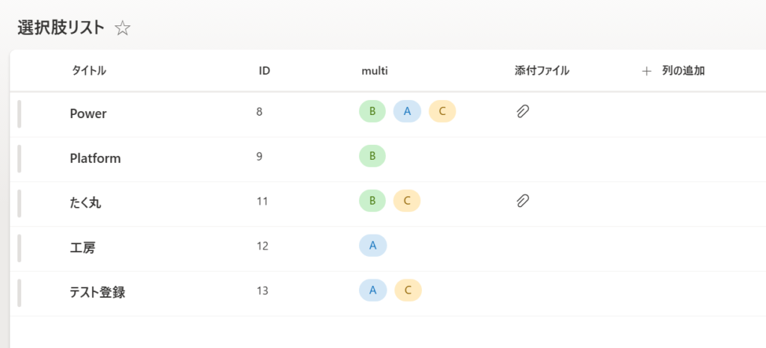766x348 pixels.
Task: Open the テスト登録 list item
Action: (x=97, y=293)
